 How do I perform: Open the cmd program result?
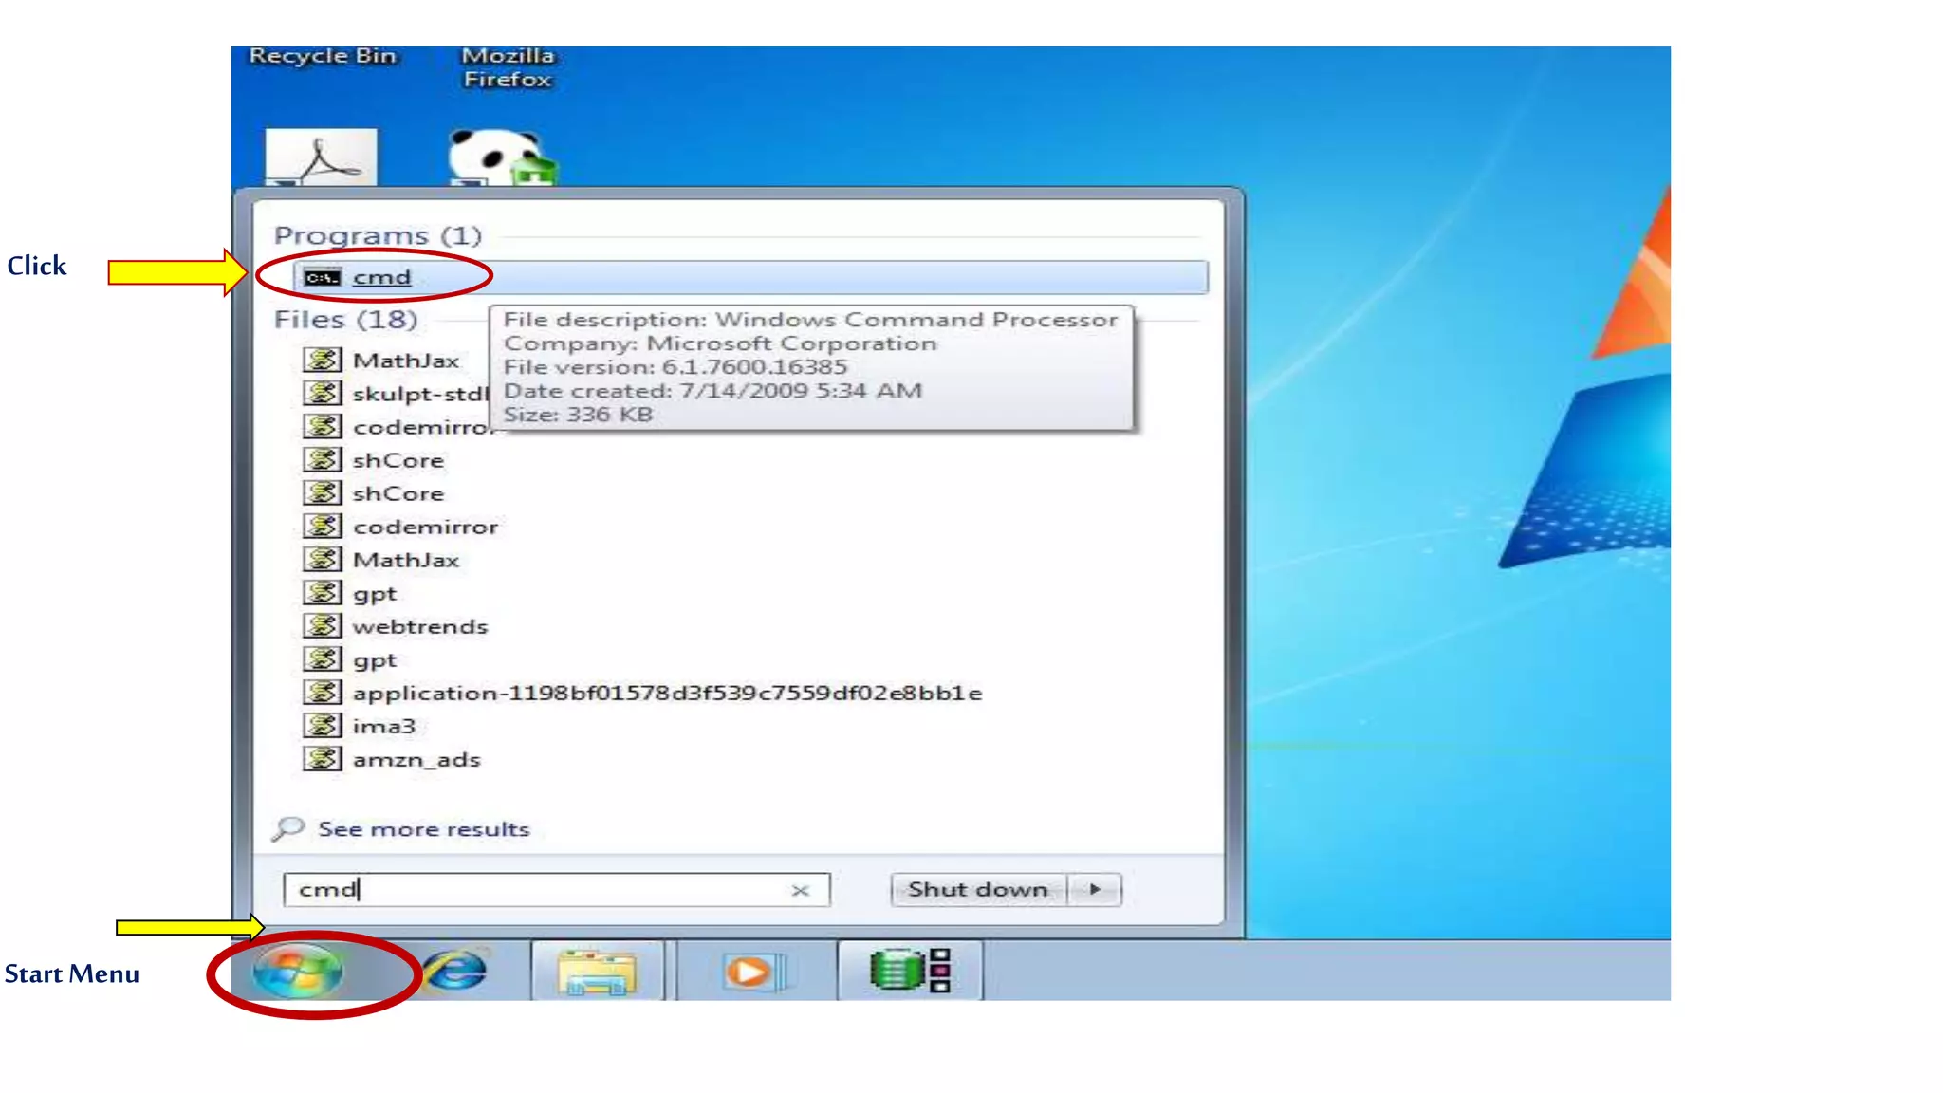pos(749,277)
